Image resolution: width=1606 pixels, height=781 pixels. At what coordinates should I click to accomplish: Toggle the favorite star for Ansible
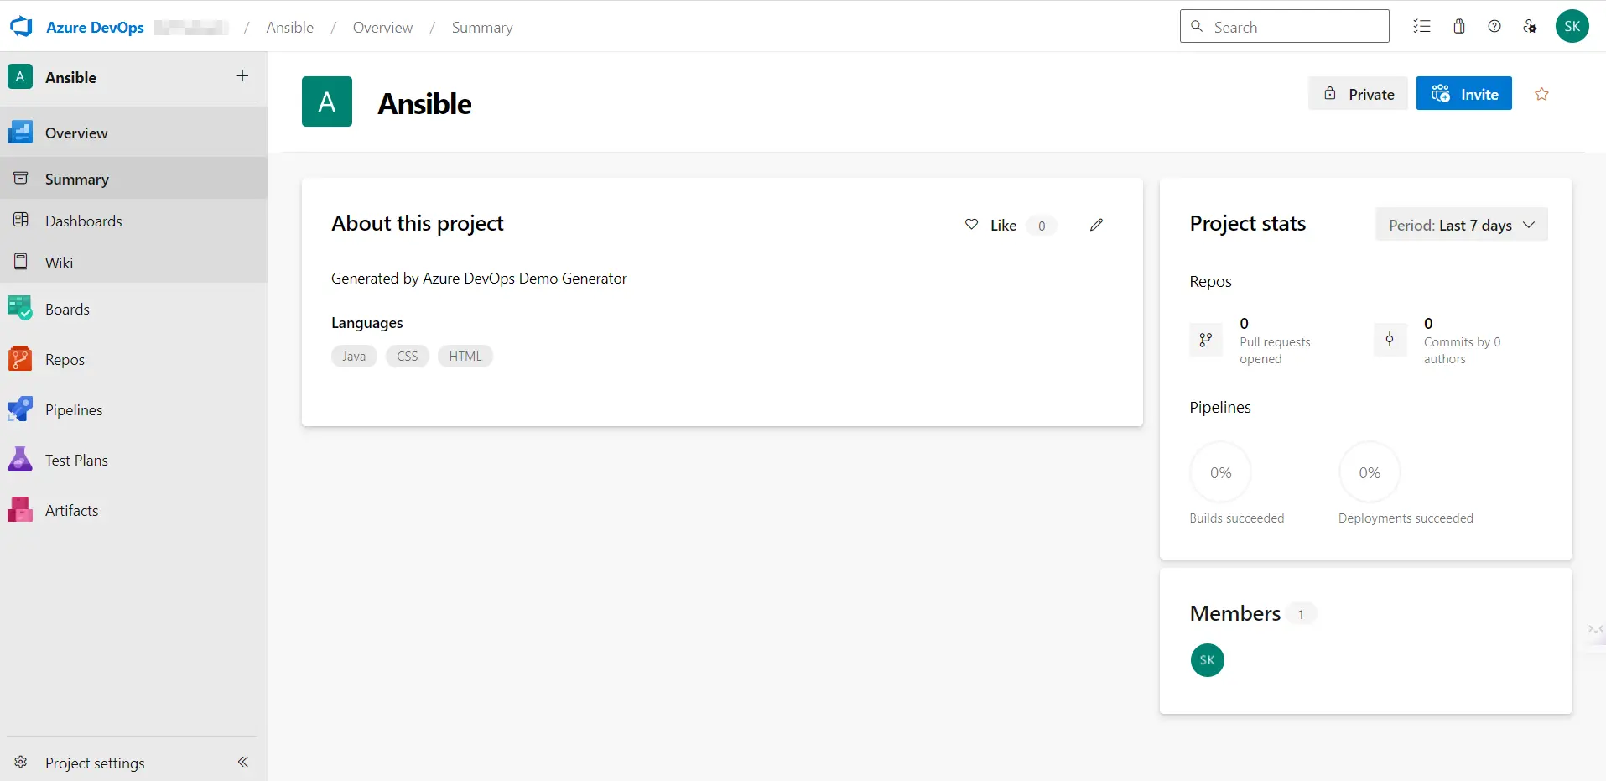1541,94
